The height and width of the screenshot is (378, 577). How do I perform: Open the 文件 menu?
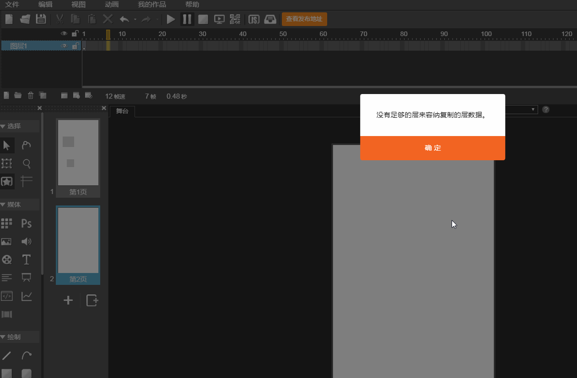[x=12, y=5]
